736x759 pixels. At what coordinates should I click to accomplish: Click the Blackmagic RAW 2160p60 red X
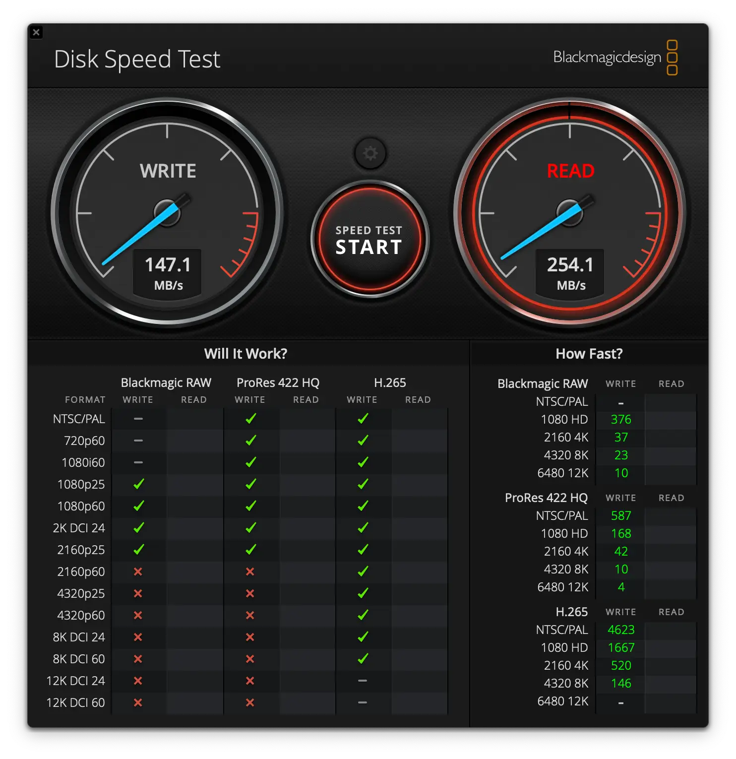click(138, 571)
